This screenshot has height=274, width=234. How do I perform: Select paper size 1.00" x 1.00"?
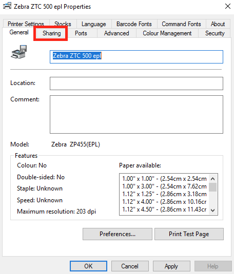(164, 179)
